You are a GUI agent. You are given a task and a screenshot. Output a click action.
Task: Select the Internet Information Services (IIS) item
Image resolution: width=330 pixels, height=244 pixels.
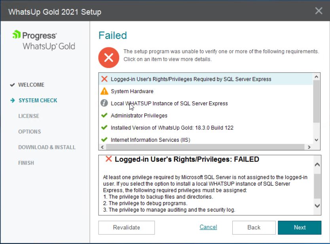[x=206, y=139]
